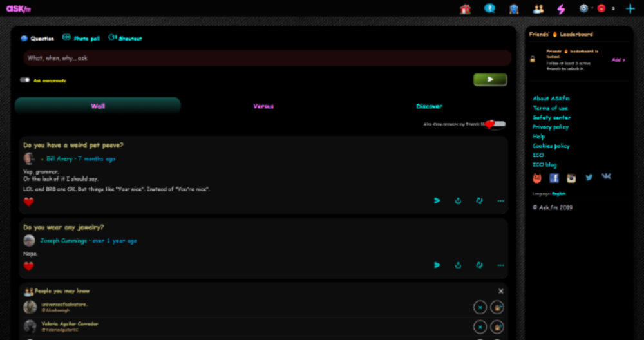Click the leaderboard lock icon

[x=533, y=59]
